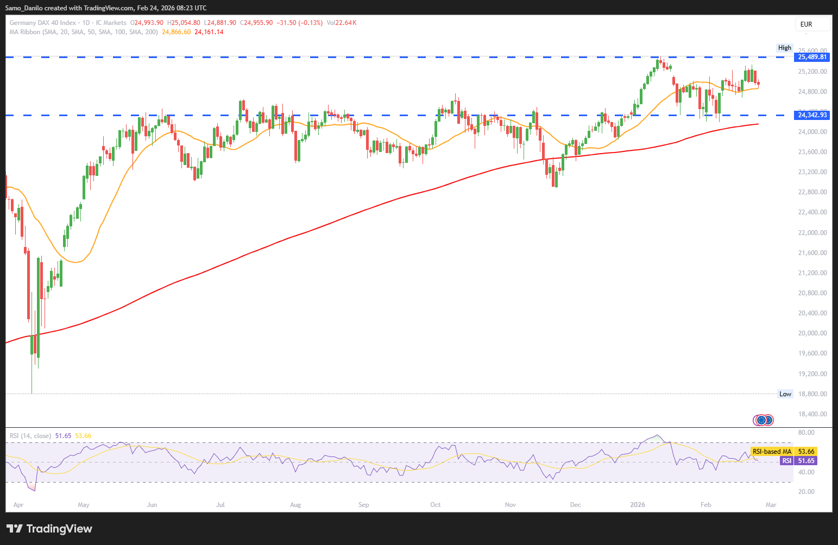Click the blue 25,489.81 price label
Viewport: 838px width, 545px height.
click(812, 57)
